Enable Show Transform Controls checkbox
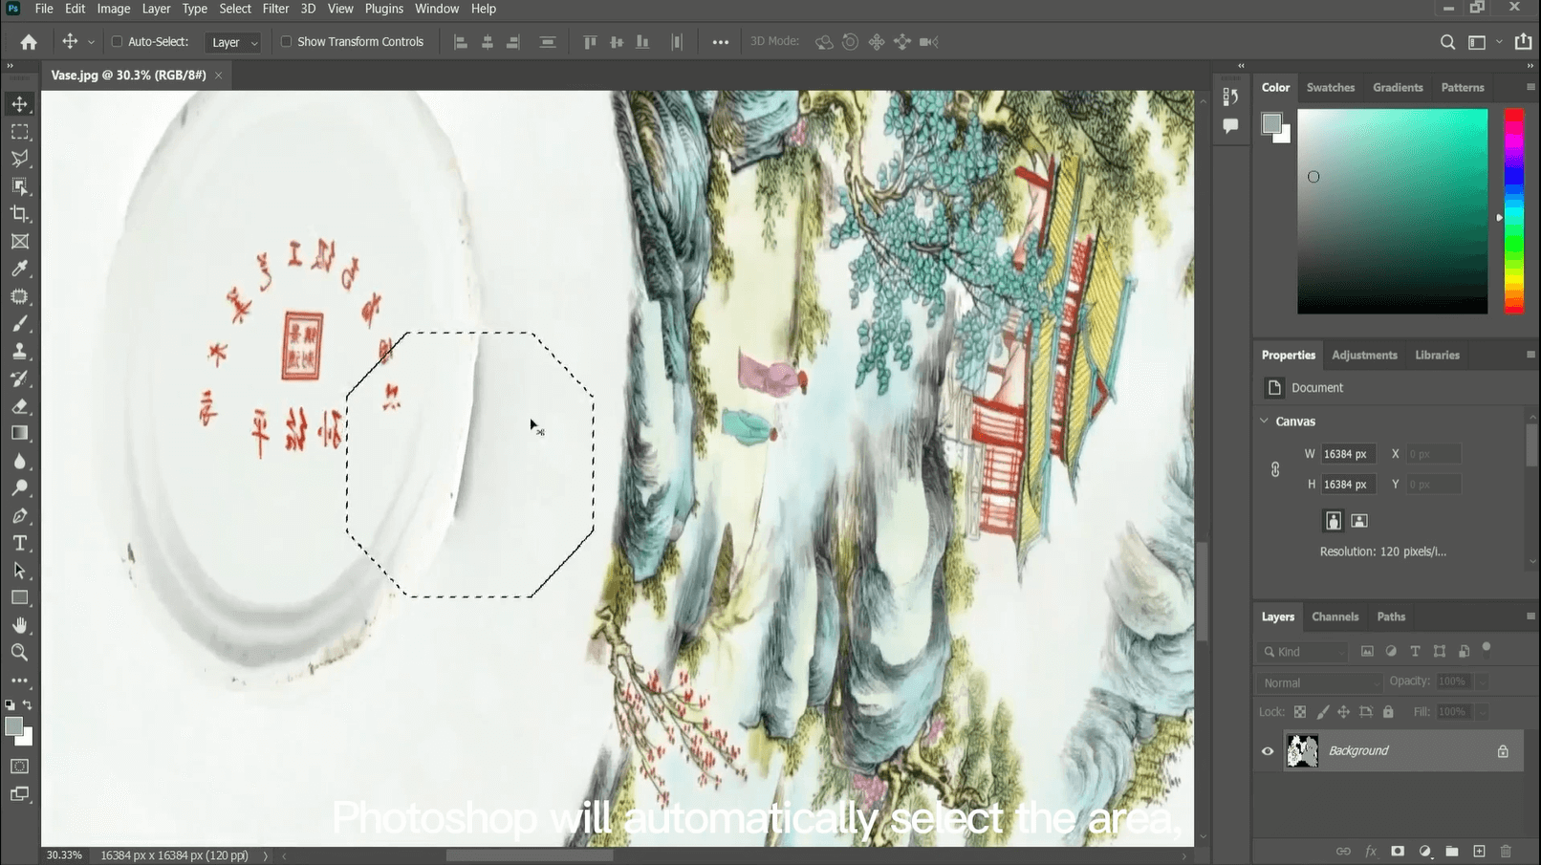Viewport: 1541px width, 865px height. pos(286,42)
